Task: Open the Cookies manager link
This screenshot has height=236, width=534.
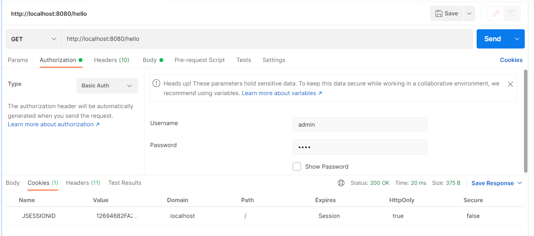Action: click(511, 60)
